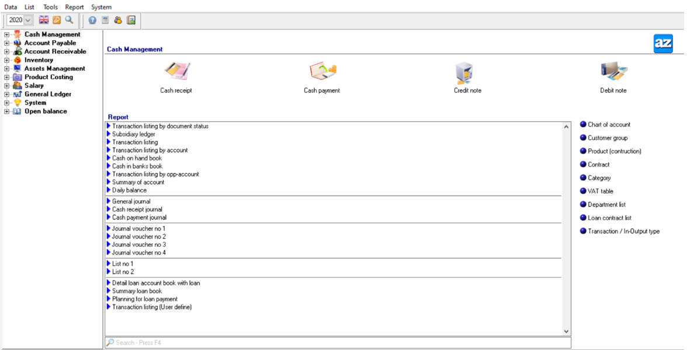Open the Cash receipt icon

(176, 72)
